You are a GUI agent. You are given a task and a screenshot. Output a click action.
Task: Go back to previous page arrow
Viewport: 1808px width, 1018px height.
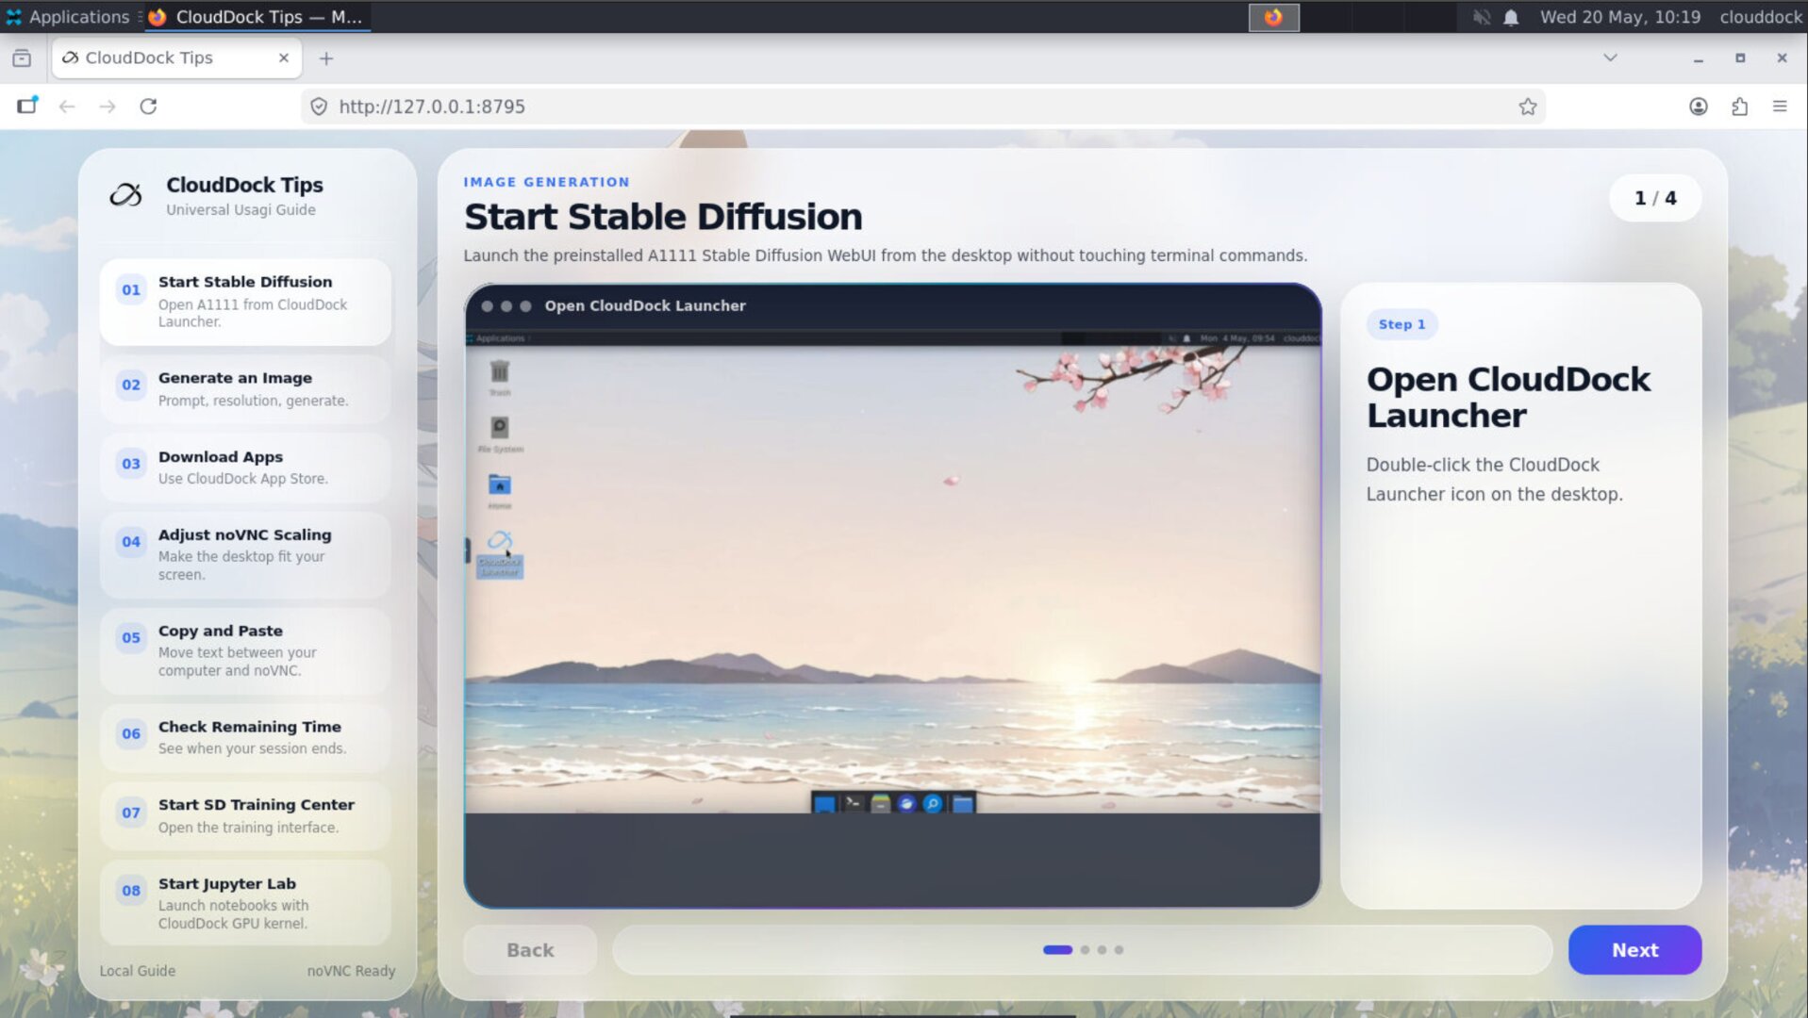click(67, 107)
